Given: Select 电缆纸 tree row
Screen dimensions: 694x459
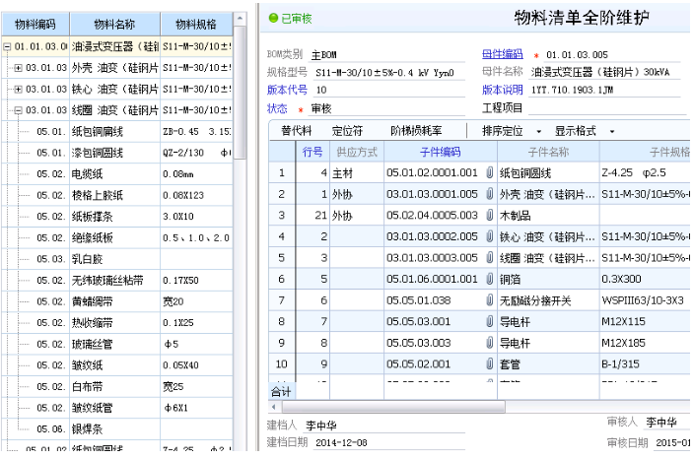Looking at the screenshot, I should 117,173.
